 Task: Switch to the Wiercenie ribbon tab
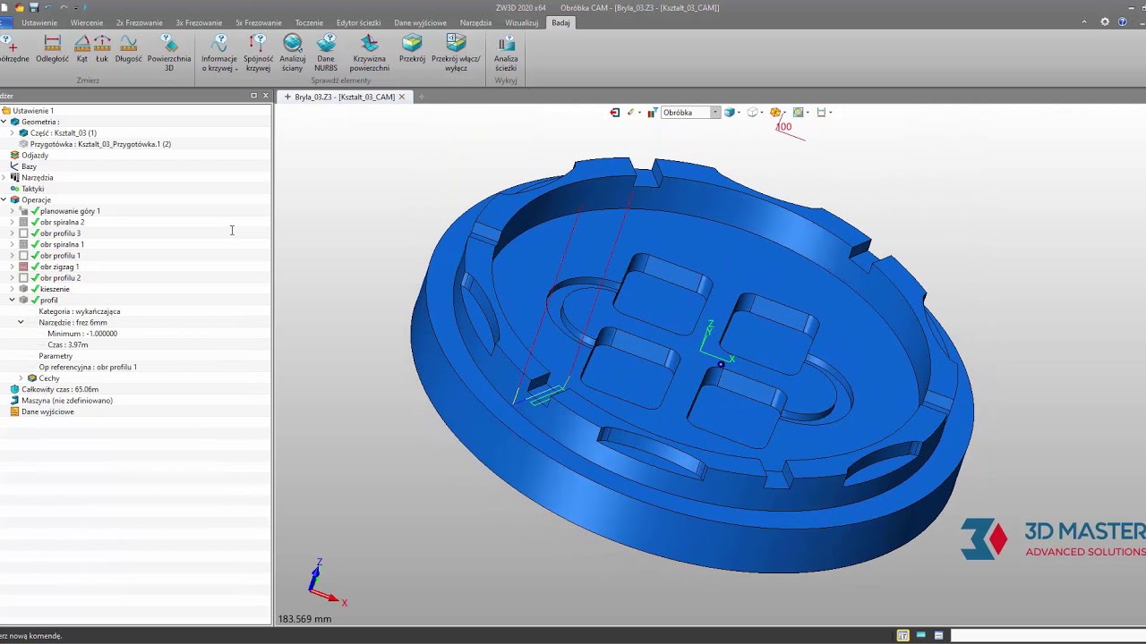pos(87,22)
